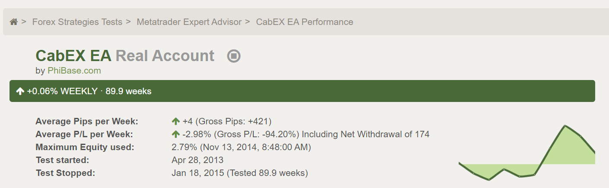This screenshot has height=188, width=609.
Task: Click the Test started label
Action: (62, 160)
